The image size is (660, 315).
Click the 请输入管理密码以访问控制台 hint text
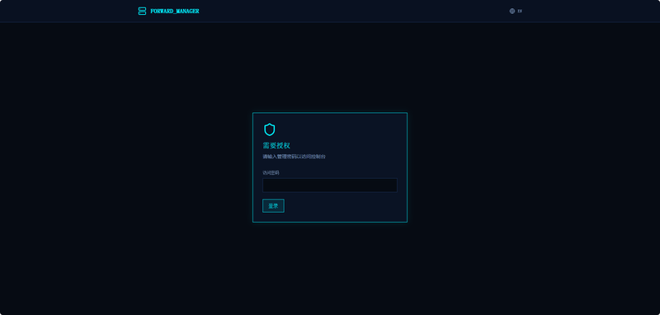[x=295, y=157]
